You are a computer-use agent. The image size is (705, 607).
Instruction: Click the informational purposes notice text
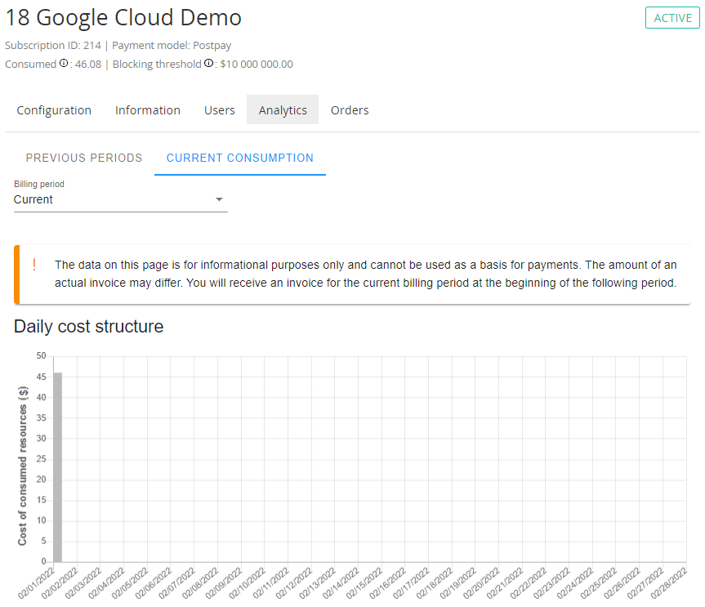[365, 274]
